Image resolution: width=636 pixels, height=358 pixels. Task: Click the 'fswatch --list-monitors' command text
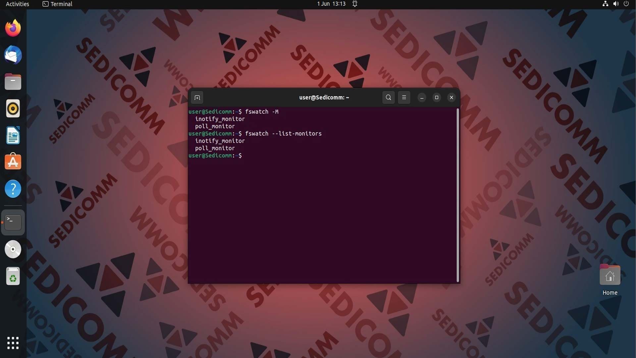tap(283, 134)
